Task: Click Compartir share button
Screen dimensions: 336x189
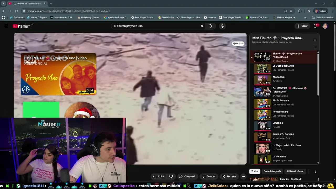Action: 187,176
